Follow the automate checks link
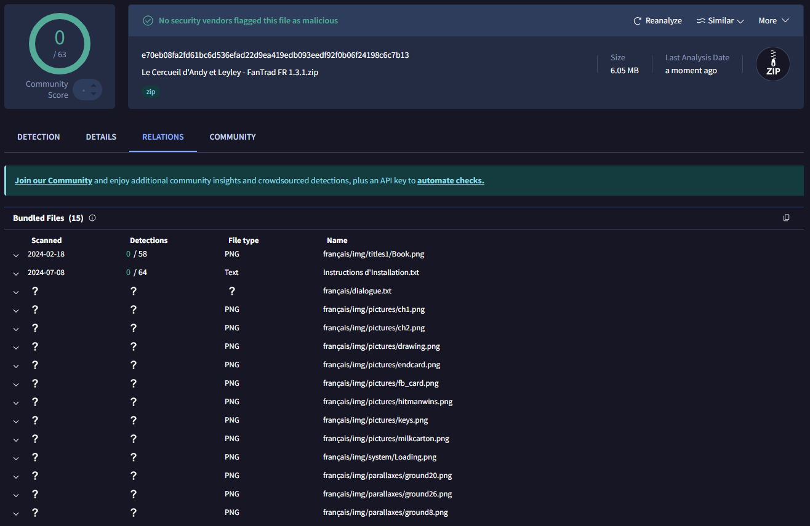The height and width of the screenshot is (526, 810). pyautogui.click(x=451, y=181)
